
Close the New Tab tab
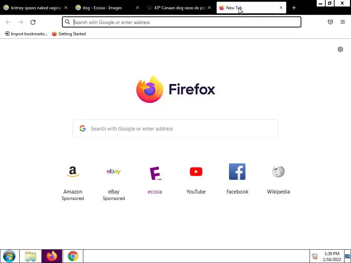tap(281, 8)
